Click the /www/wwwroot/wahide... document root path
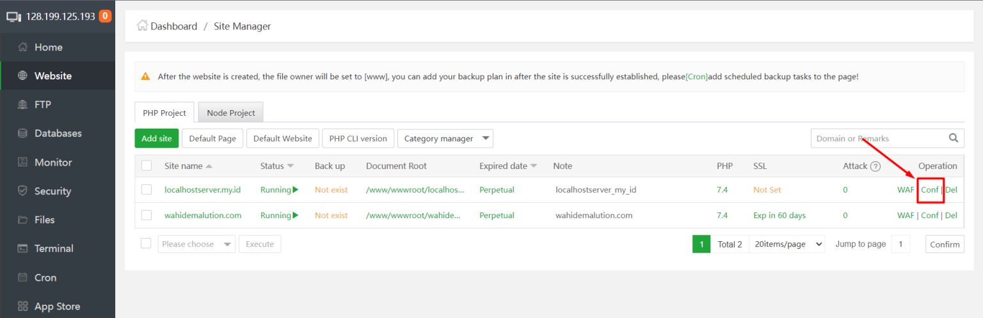Image resolution: width=983 pixels, height=318 pixels. click(413, 216)
